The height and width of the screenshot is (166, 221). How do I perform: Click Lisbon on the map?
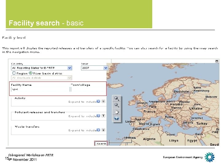tap(130, 121)
